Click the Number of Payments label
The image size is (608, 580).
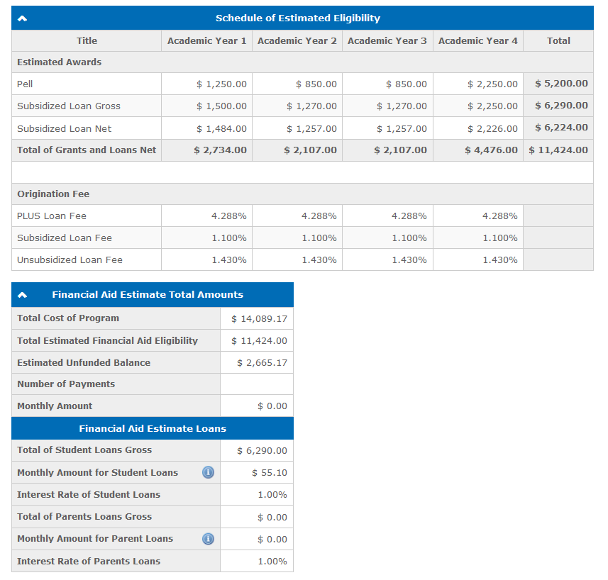(66, 384)
